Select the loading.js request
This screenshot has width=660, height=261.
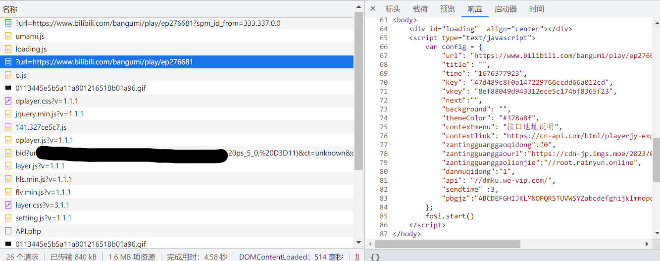31,49
